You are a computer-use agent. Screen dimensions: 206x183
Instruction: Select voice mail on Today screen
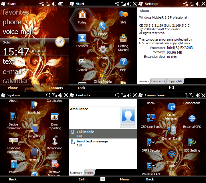(x=18, y=32)
